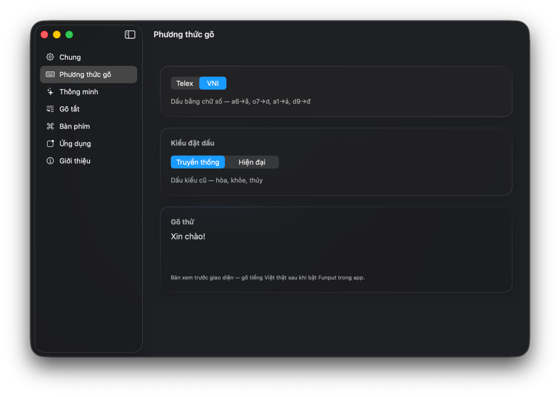Choose Truyền thống tone placement style
The width and height of the screenshot is (560, 397).
(x=198, y=162)
